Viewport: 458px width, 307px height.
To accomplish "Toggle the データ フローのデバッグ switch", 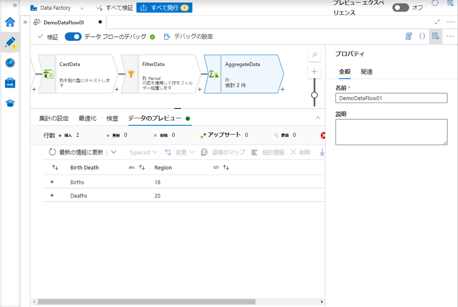I will coord(73,37).
